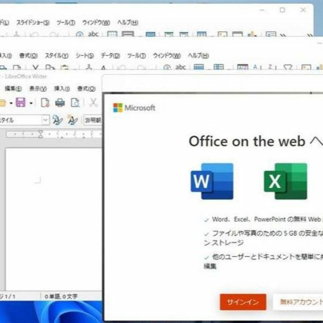Viewport: 323px width, 323px height.
Task: Click the orange サインイン button
Action: (243, 302)
